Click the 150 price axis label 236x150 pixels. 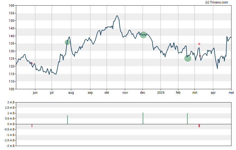11,21
